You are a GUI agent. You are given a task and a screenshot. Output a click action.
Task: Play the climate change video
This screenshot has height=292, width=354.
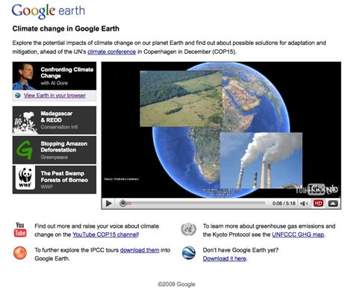tap(108, 203)
